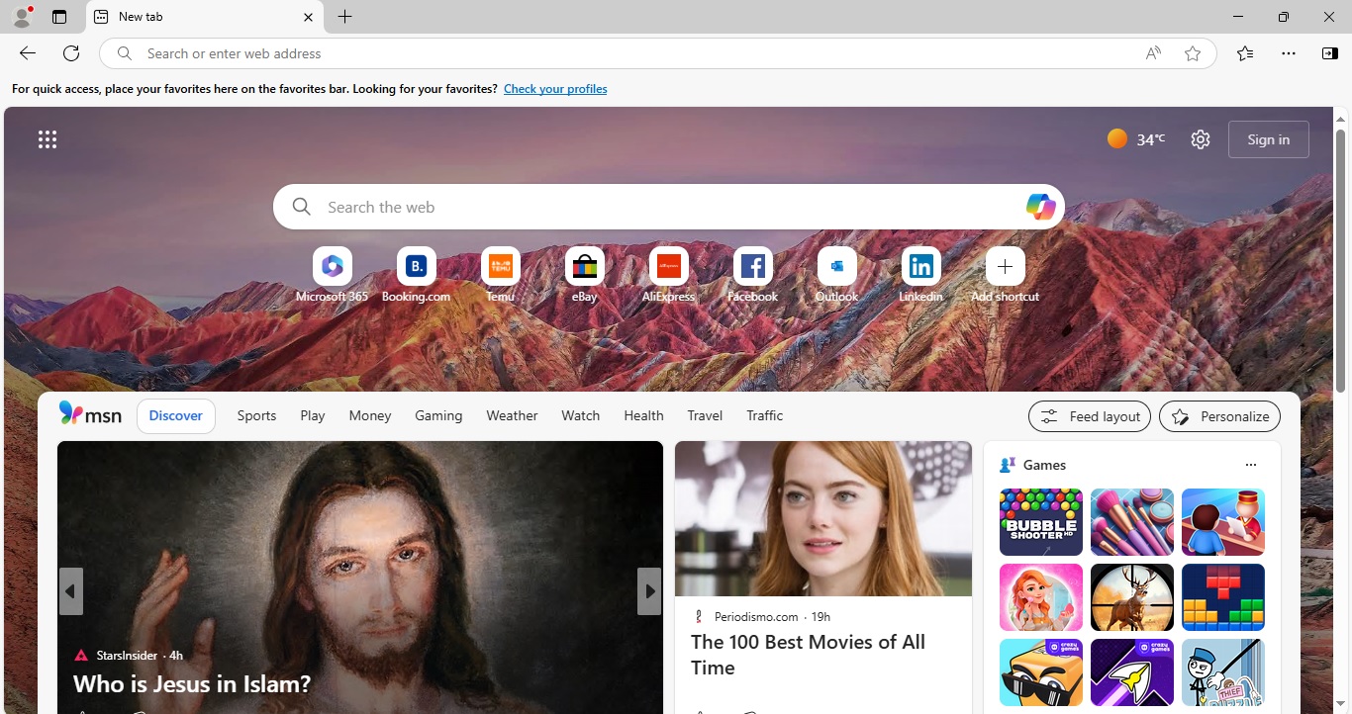Open the Settings and more menu
This screenshot has height=714, width=1352.
coord(1288,53)
